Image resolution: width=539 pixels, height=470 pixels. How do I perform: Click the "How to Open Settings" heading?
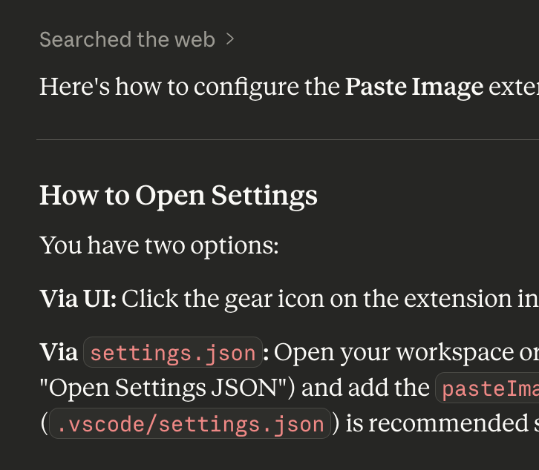pos(178,196)
